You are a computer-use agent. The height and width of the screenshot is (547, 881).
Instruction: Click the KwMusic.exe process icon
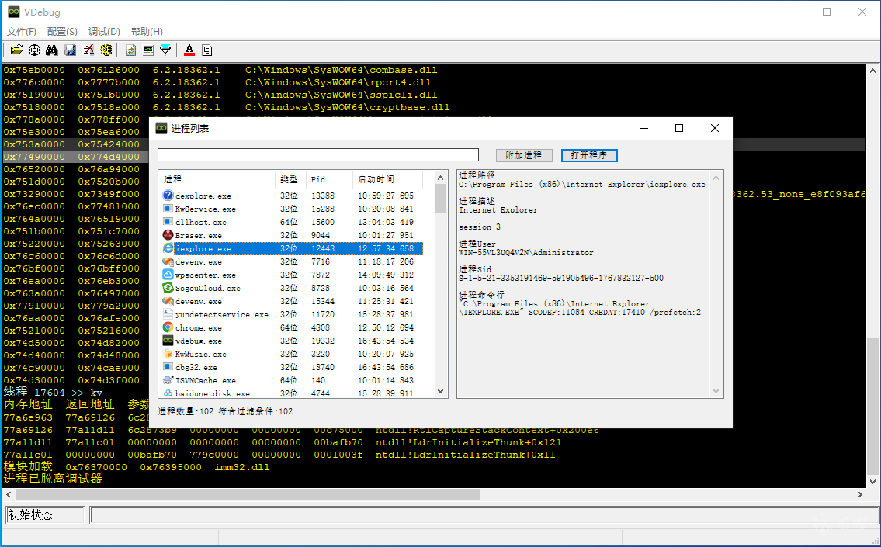click(168, 354)
